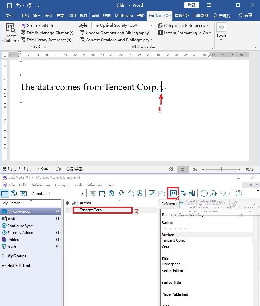Switch to Web Layout view in the status bar
Screen dimensions: 260x306
click(x=195, y=169)
